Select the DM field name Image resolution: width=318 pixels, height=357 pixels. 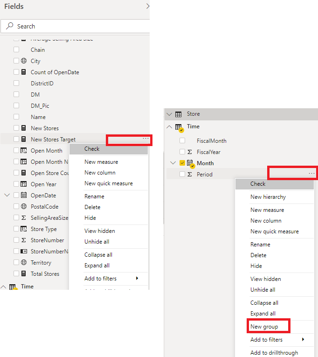35,94
